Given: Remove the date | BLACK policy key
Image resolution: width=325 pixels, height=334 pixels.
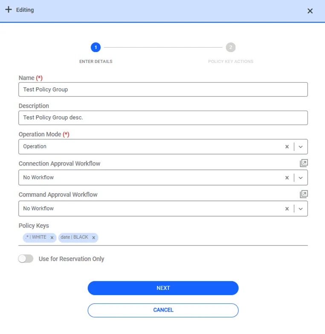Looking at the screenshot, I should click(x=93, y=237).
